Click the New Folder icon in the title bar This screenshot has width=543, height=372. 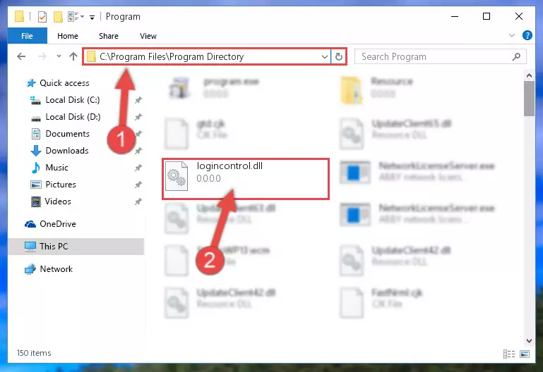click(59, 16)
